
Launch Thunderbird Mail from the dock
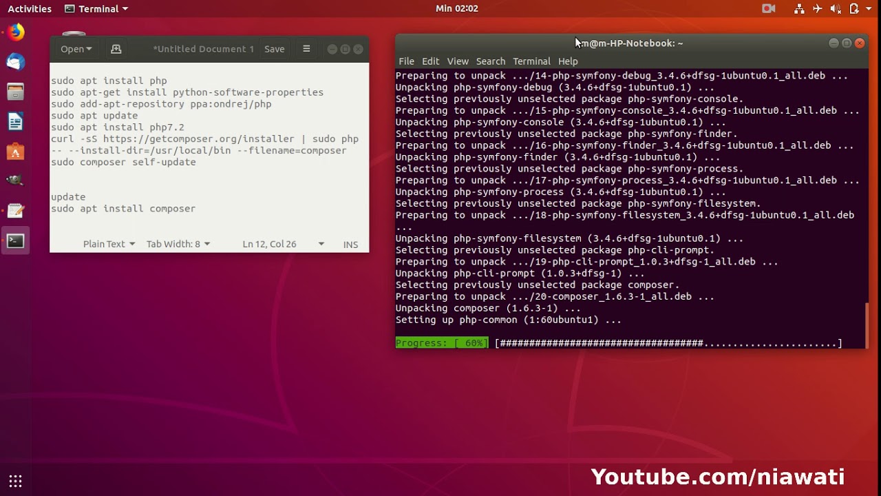[x=15, y=62]
